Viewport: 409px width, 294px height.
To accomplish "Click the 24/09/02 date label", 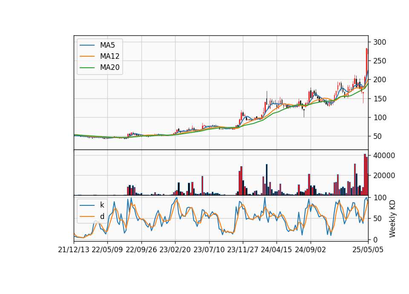I will (311, 250).
